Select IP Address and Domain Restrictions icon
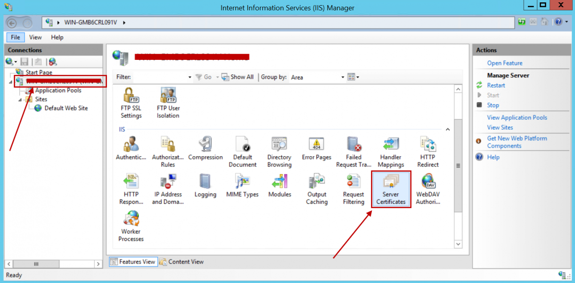 (168, 189)
